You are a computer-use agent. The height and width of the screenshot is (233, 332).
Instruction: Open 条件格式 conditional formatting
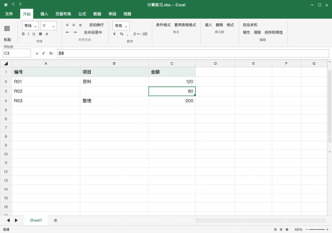[163, 25]
